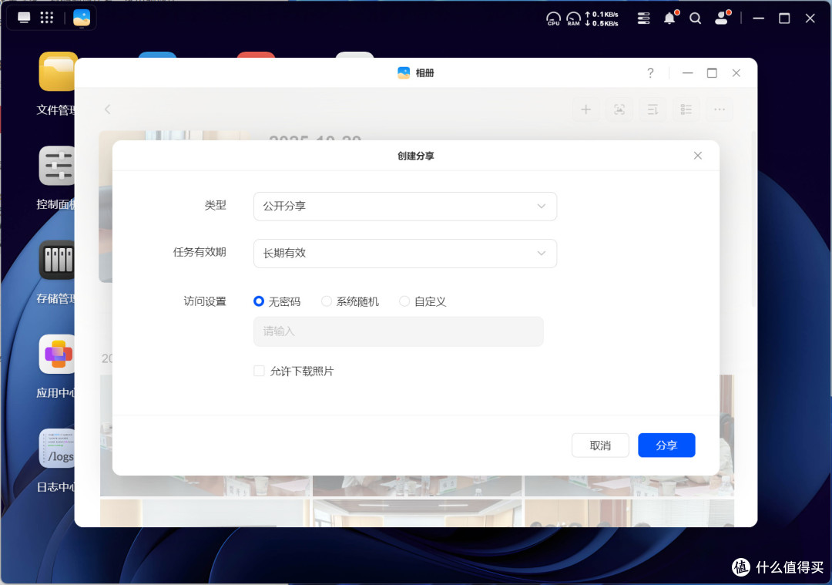Click the sort order icon in album toolbar
The height and width of the screenshot is (585, 832).
[x=653, y=109]
